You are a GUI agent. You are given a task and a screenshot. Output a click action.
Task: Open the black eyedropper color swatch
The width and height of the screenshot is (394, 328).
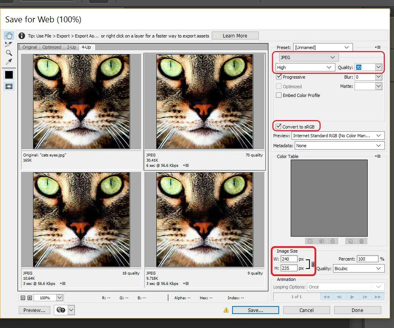click(9, 75)
